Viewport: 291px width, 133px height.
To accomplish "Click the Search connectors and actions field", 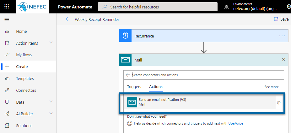I will pyautogui.click(x=204, y=75).
